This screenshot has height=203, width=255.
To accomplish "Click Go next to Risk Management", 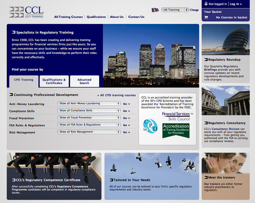I will (x=126, y=132).
